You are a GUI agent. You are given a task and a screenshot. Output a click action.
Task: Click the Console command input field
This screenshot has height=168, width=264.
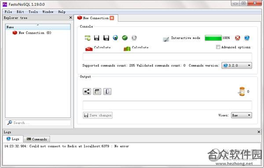point(167,57)
